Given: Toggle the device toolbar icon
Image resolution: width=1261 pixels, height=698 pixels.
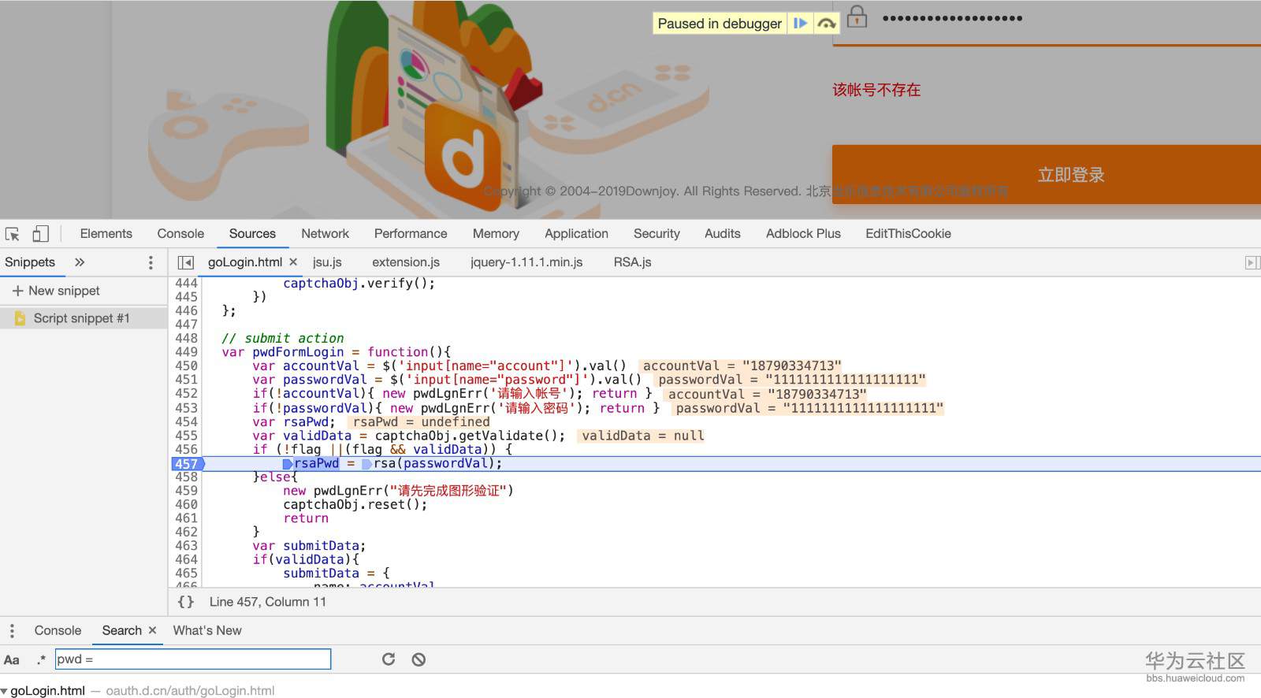Looking at the screenshot, I should click(40, 234).
